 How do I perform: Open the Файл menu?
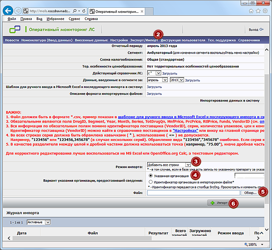coord(12,19)
